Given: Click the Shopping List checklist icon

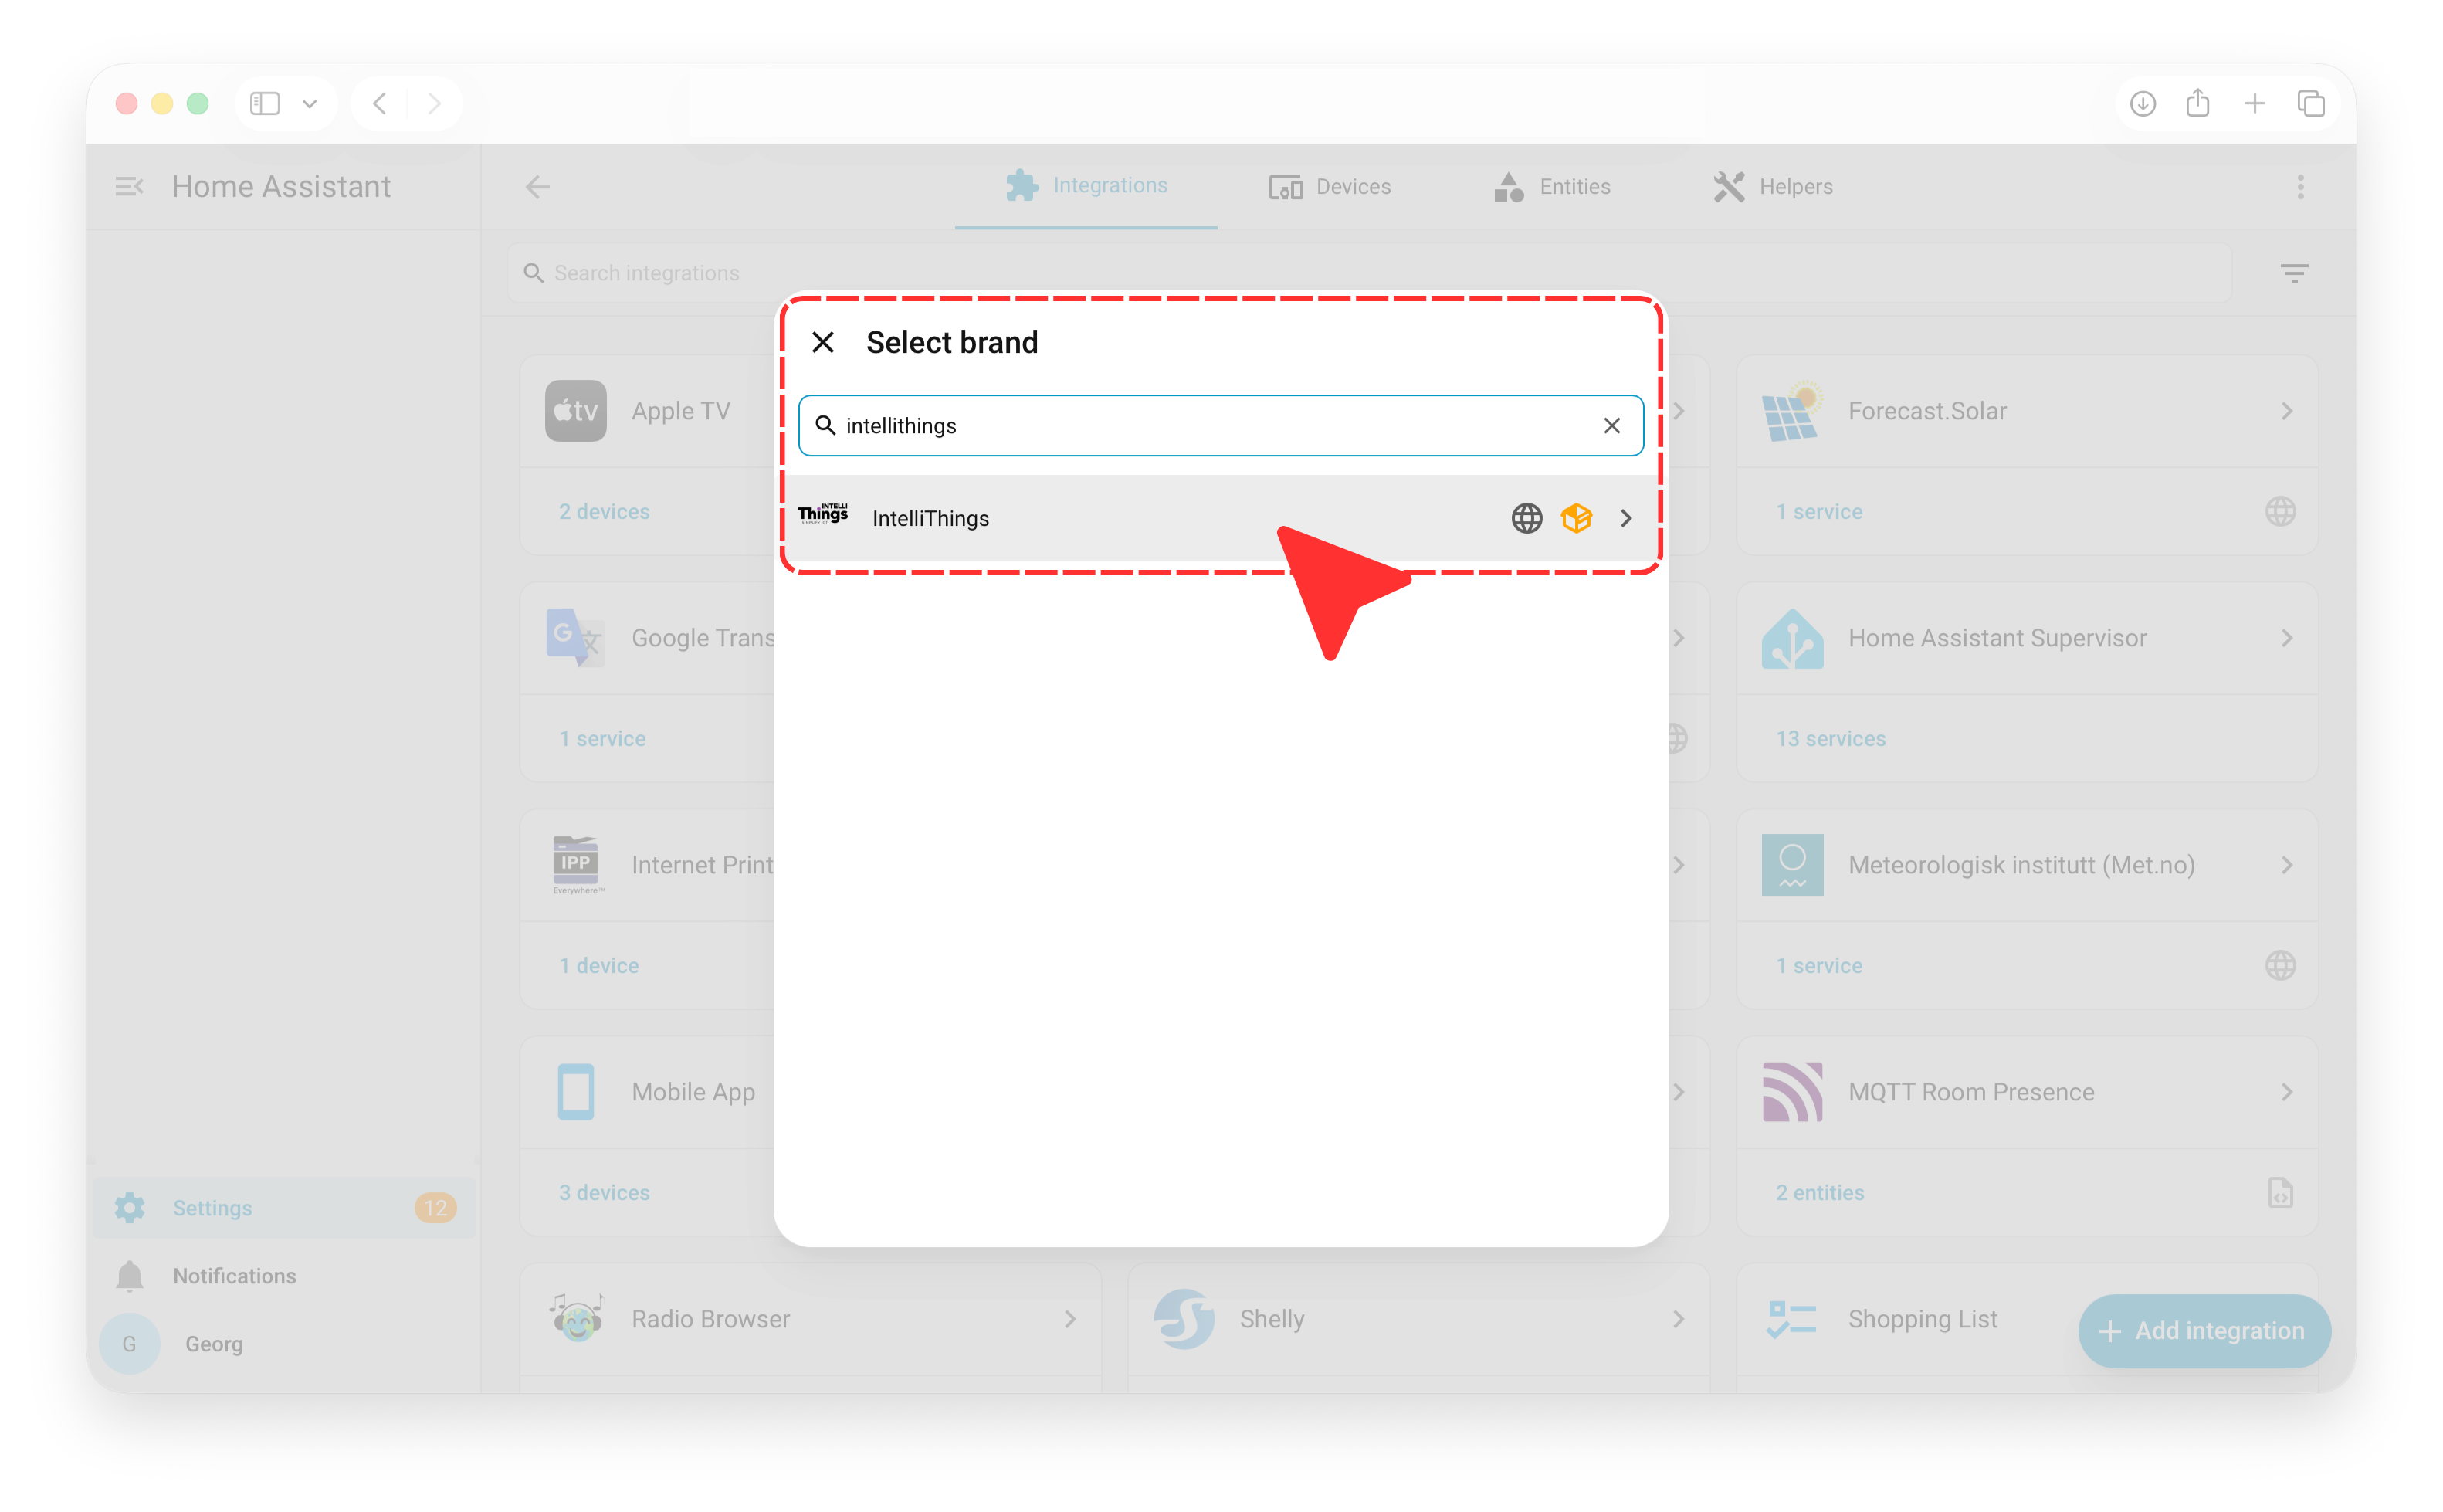Looking at the screenshot, I should click(x=1792, y=1319).
